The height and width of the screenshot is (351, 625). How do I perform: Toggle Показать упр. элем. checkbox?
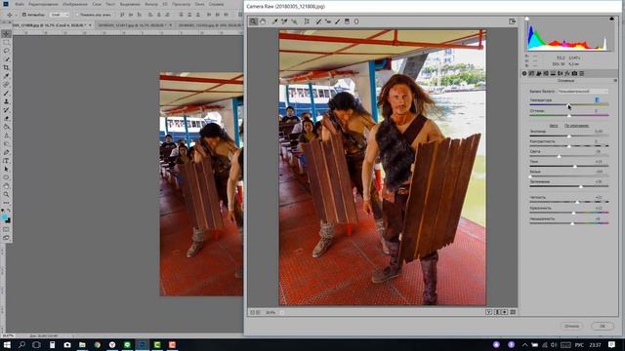click(78, 15)
